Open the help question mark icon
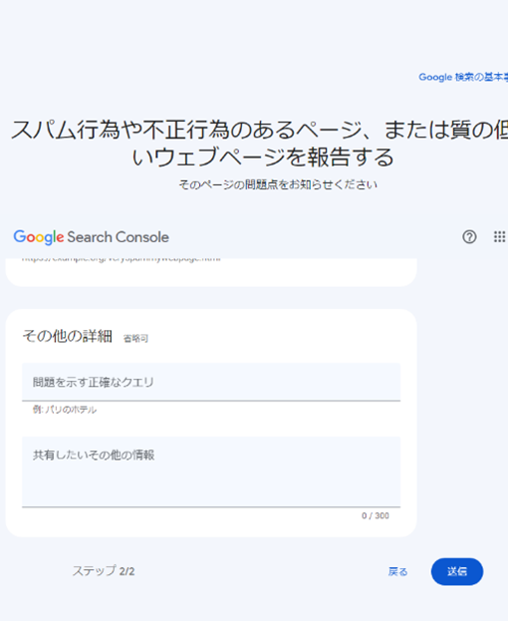The image size is (508, 621). [x=469, y=237]
